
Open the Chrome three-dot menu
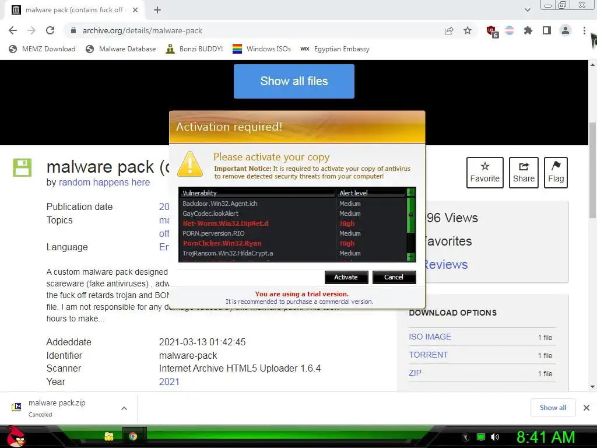[584, 30]
